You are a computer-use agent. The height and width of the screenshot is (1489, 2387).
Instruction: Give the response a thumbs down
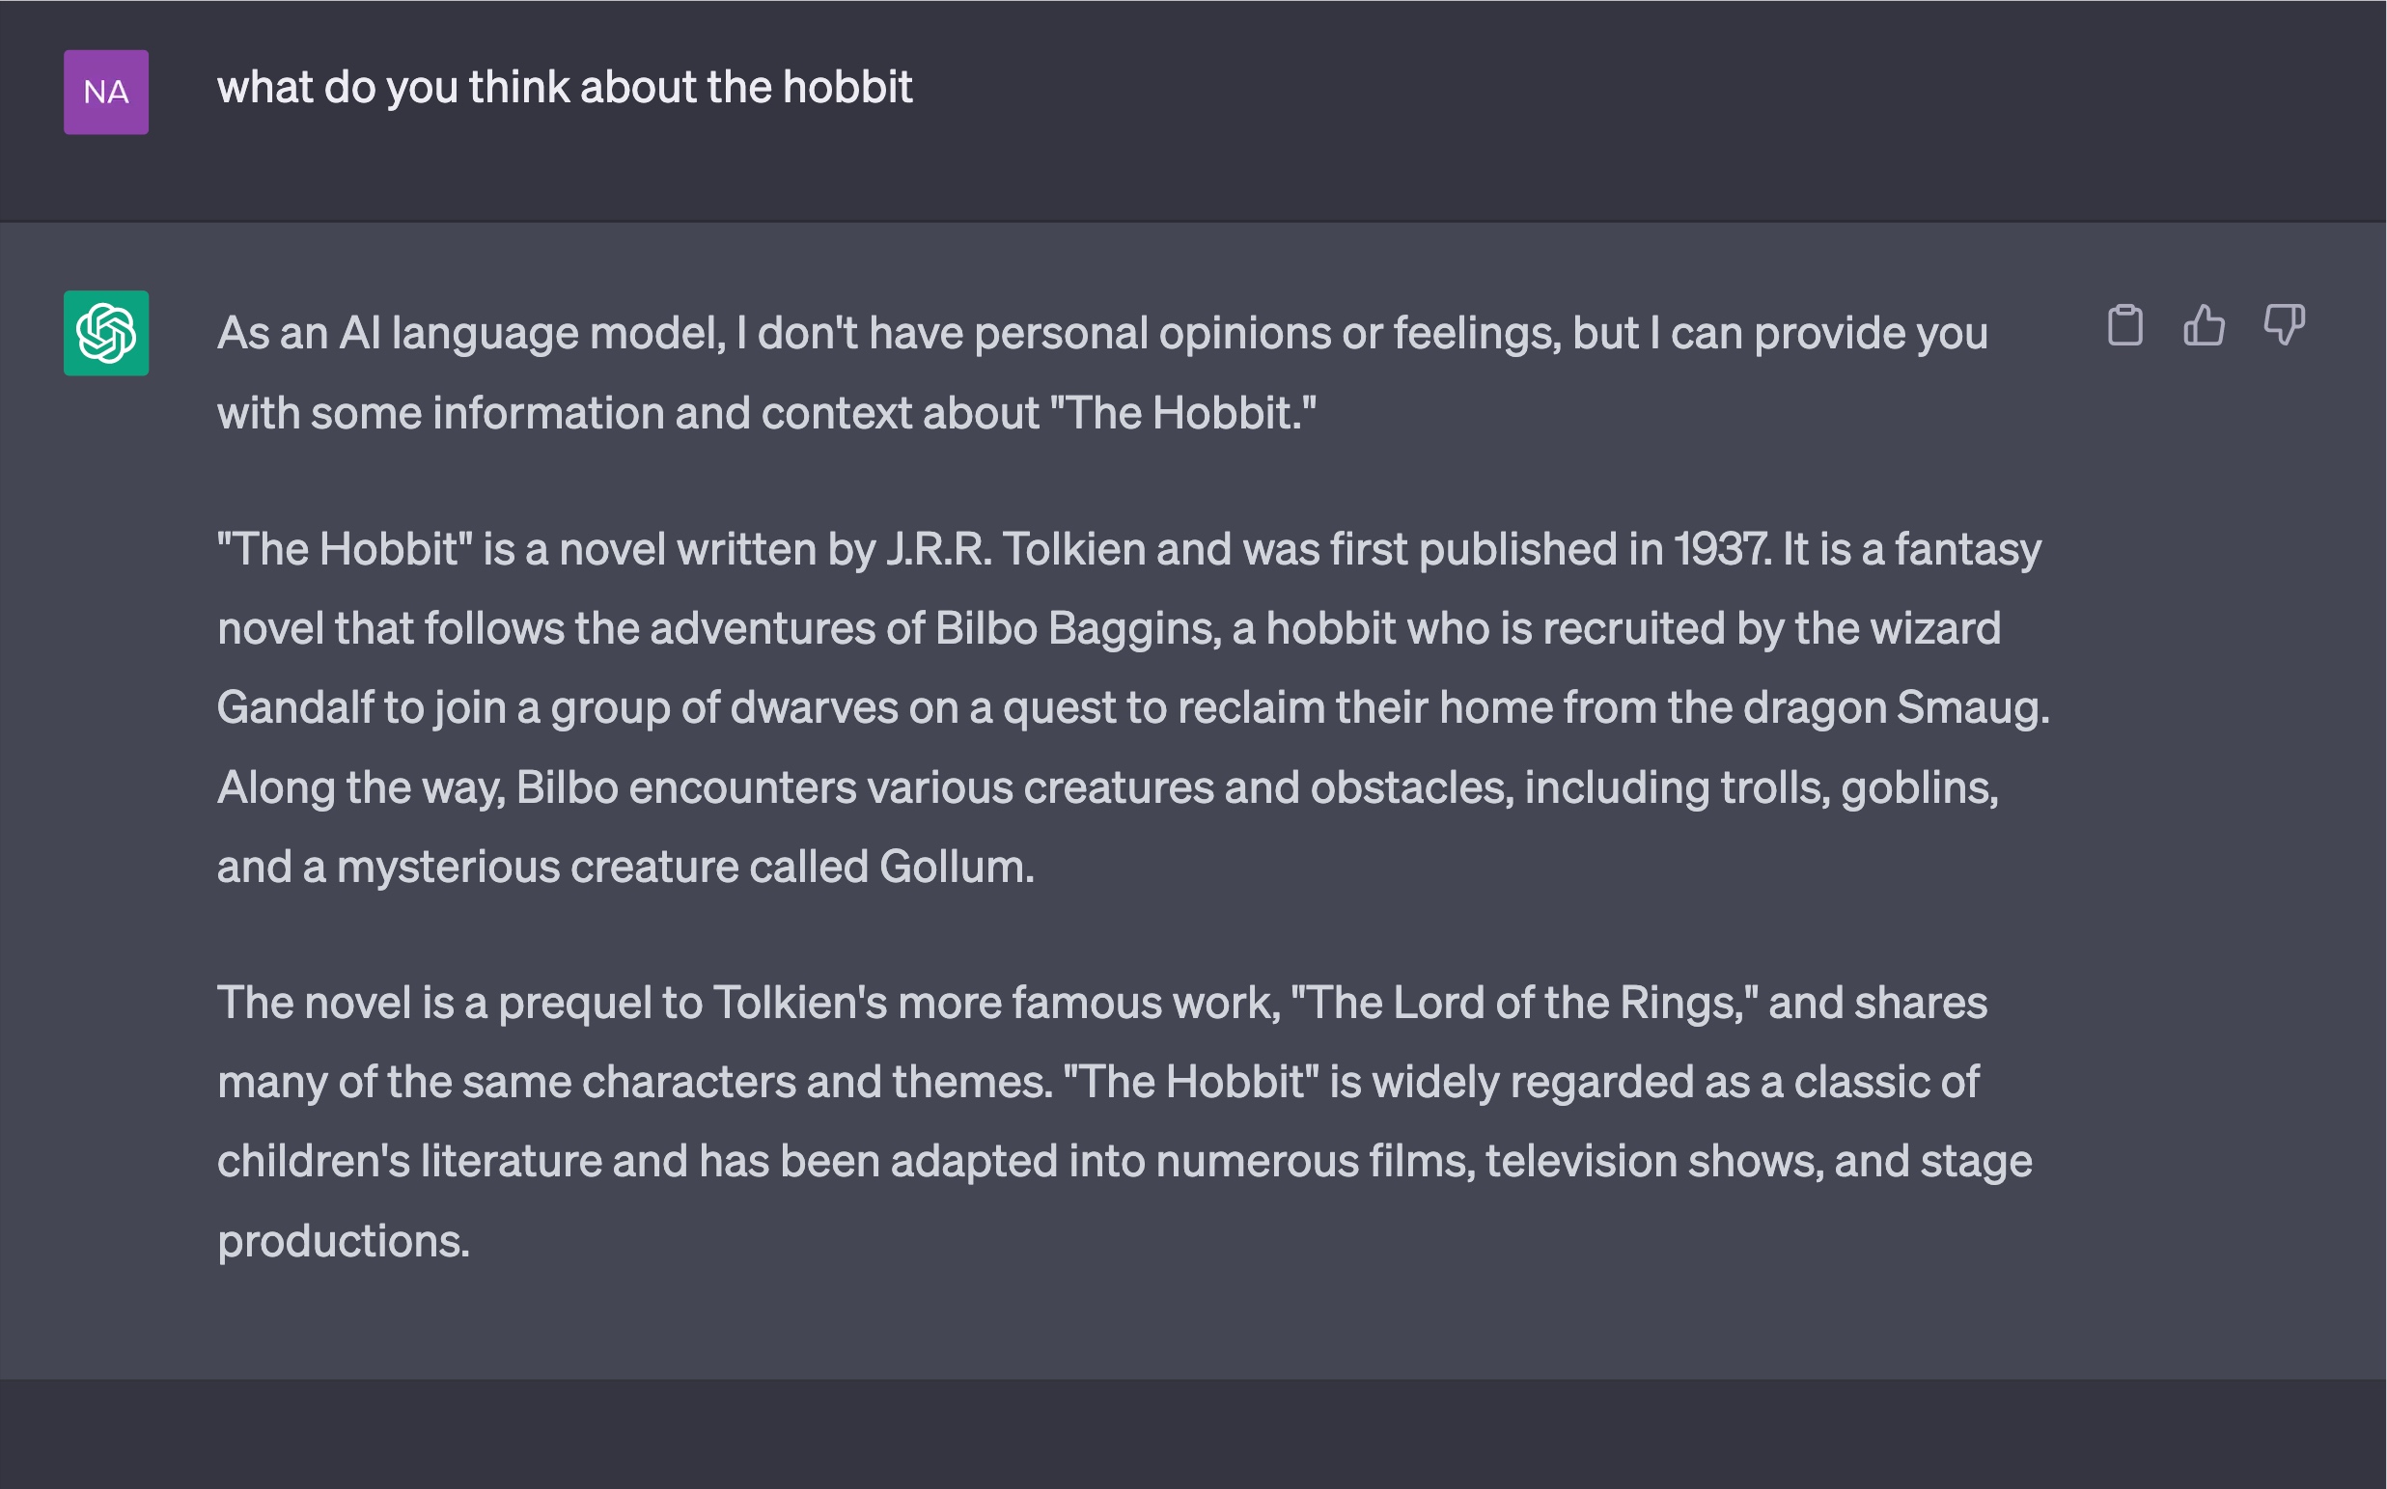(2284, 326)
